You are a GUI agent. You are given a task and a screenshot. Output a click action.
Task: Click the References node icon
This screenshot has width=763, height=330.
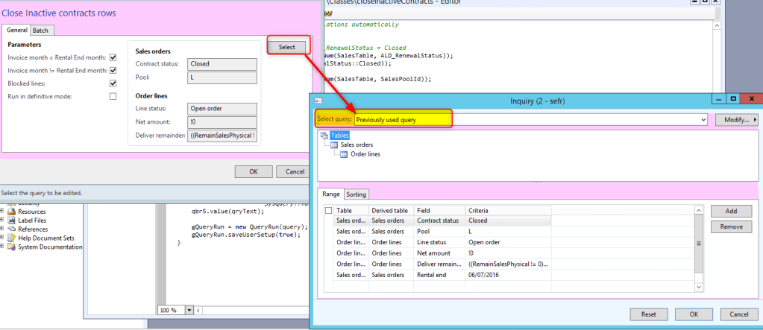click(12, 229)
